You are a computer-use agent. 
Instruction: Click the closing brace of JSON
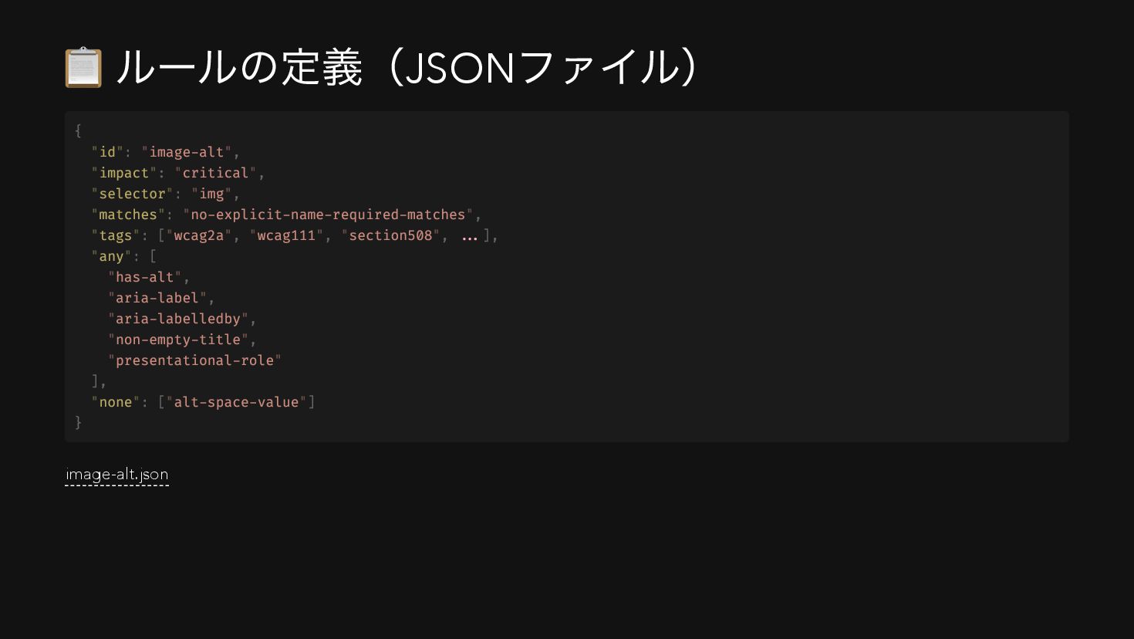point(78,422)
